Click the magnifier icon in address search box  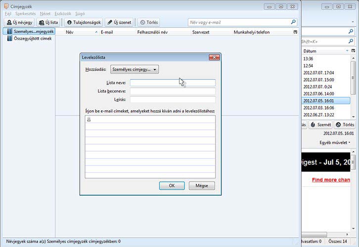(293, 22)
